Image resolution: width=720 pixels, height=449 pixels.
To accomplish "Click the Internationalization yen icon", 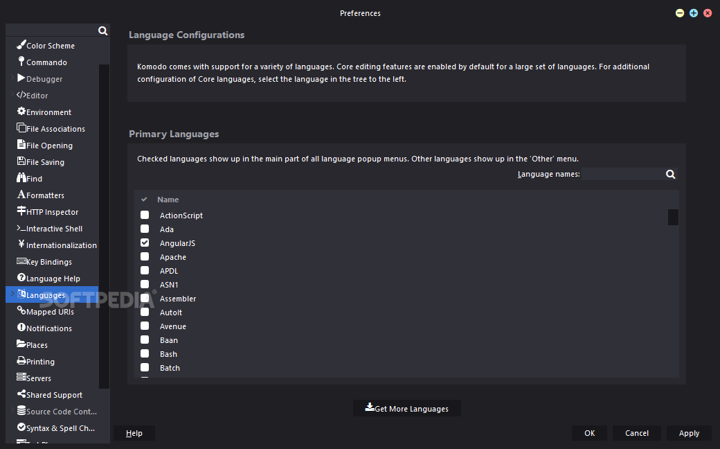I will (21, 244).
